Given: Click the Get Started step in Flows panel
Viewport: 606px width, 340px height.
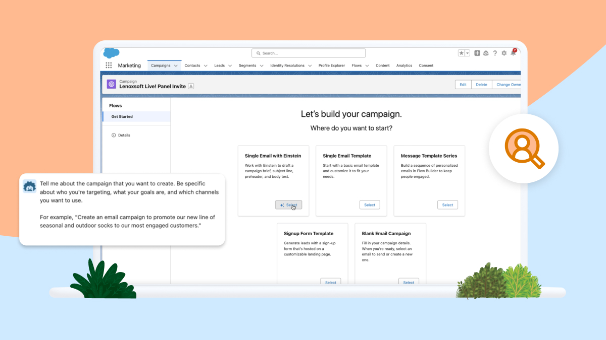Looking at the screenshot, I should click(x=122, y=116).
